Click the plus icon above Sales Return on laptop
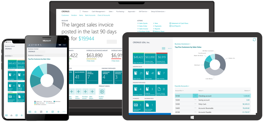Screen dimensions: 265x122 (92, 92)
